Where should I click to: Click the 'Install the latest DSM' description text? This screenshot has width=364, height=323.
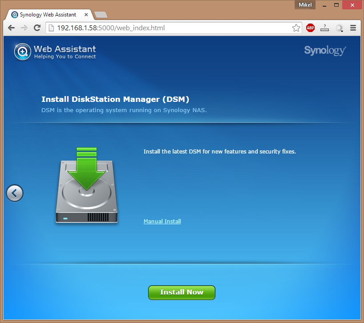pyautogui.click(x=220, y=152)
